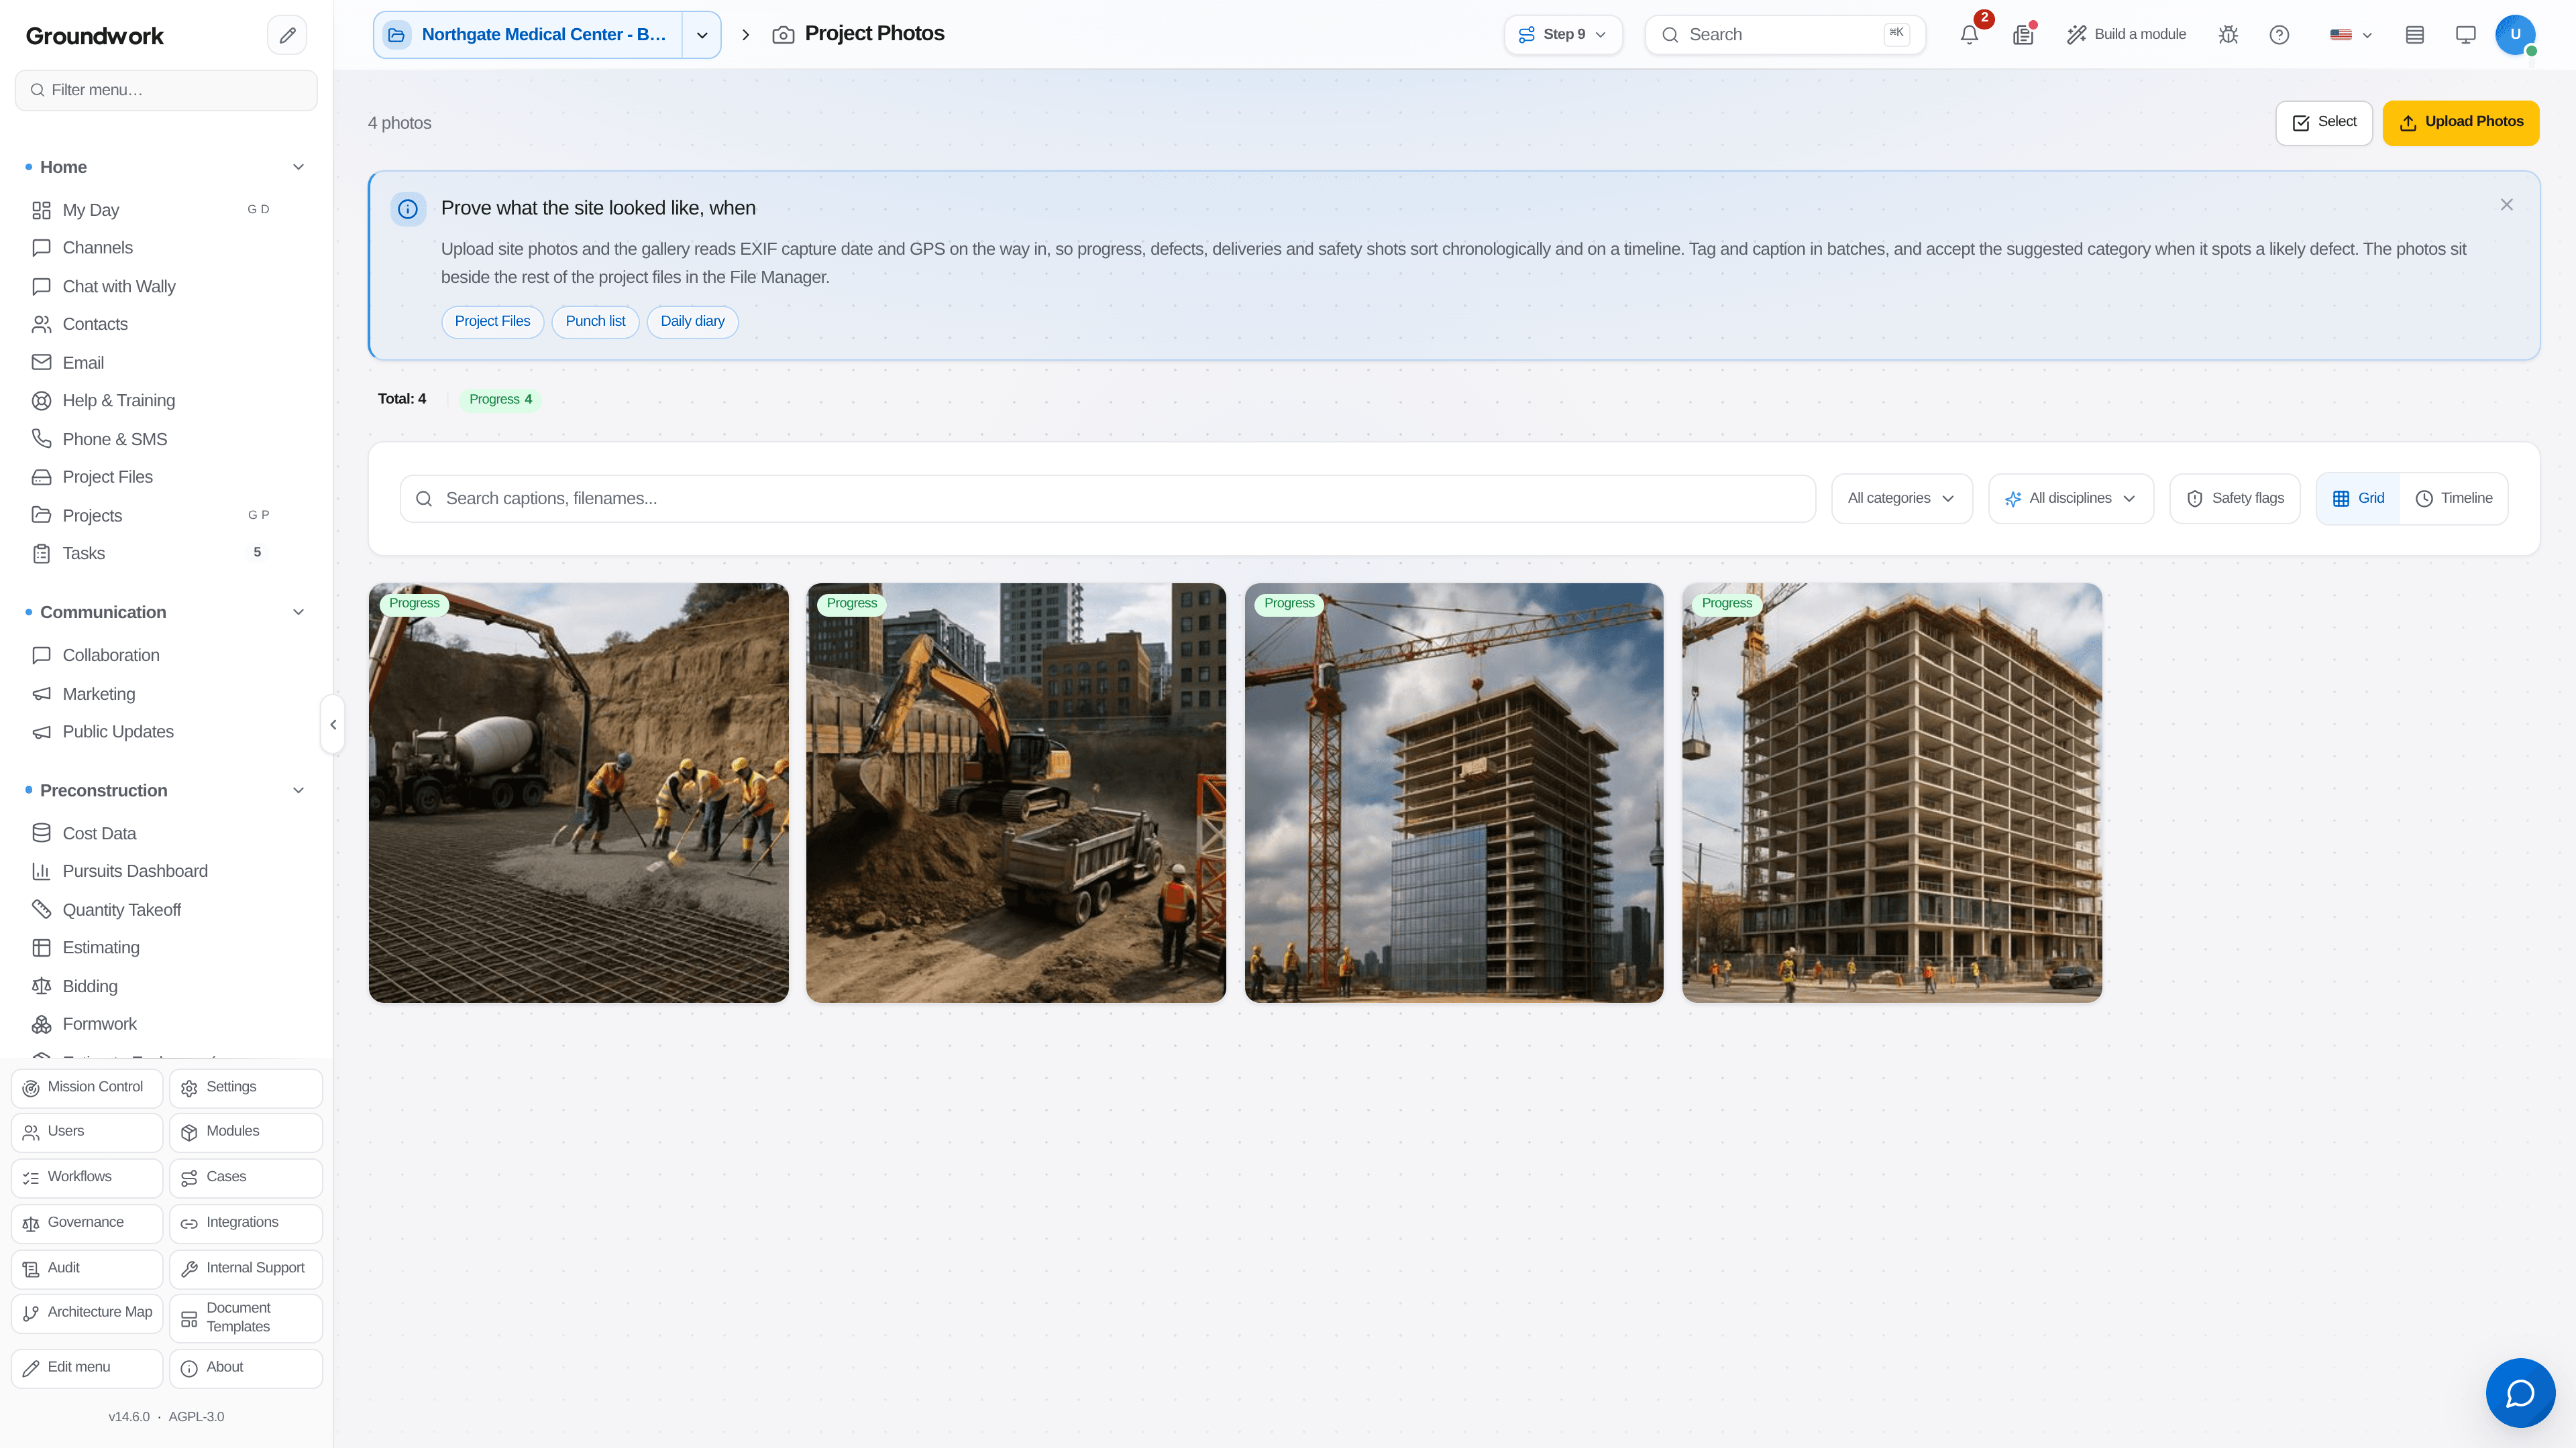The height and width of the screenshot is (1448, 2576).
Task: Open Architecture Map
Action: click(87, 1313)
